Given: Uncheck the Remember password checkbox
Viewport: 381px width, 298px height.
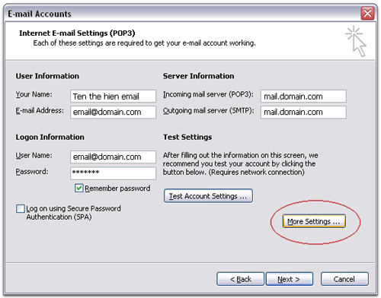Looking at the screenshot, I should [x=79, y=188].
